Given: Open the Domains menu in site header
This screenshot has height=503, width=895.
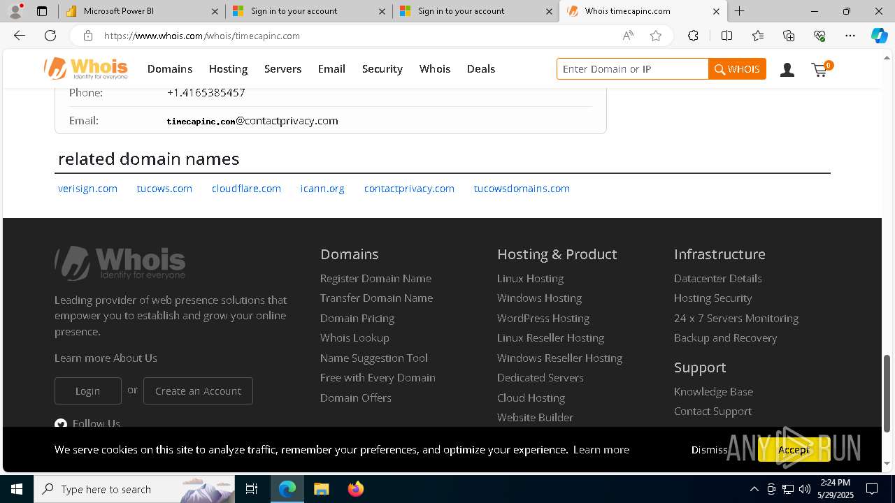Looking at the screenshot, I should (x=170, y=68).
